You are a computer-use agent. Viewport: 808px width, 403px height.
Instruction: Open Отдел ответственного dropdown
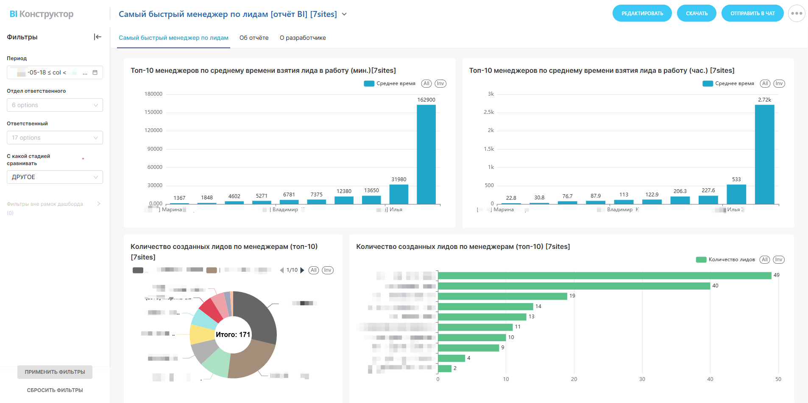(55, 105)
